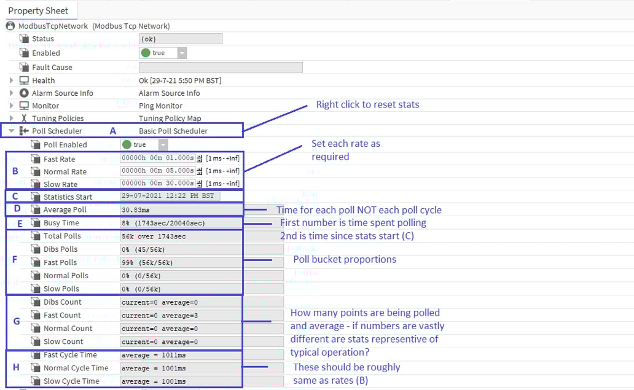
Task: Click the Statistics Start property icon
Action: [x=36, y=197]
